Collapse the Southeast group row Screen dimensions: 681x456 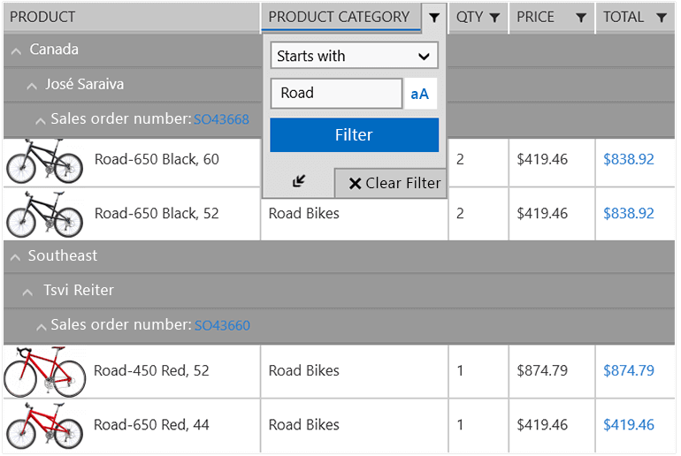[16, 256]
